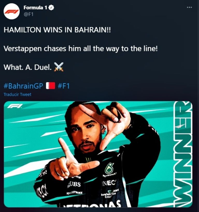199x212 pixels.
Task: Open the Formula 1 profile avatar
Action: (x=12, y=11)
